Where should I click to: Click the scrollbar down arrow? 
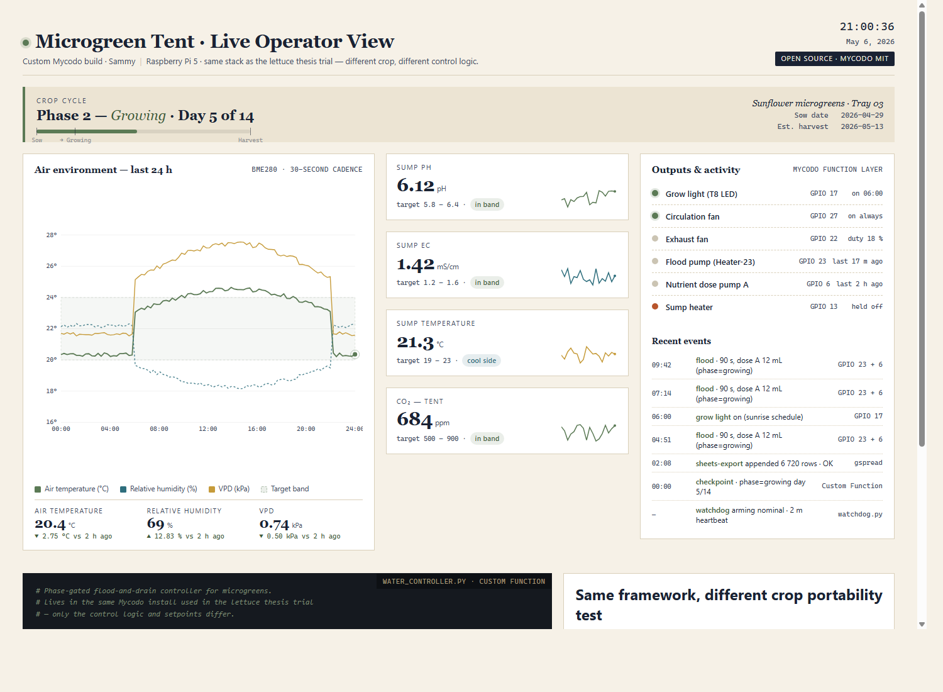[922, 624]
